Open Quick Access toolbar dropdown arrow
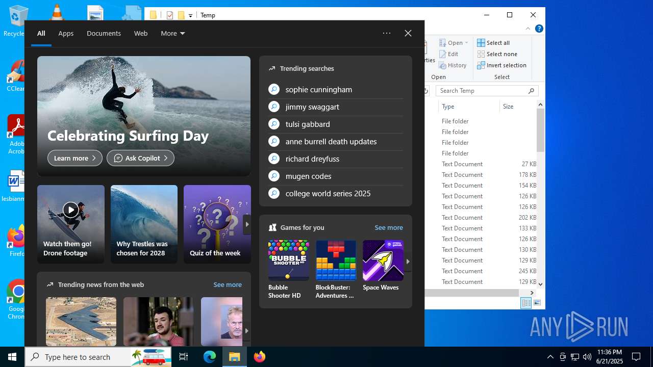Viewport: 653px width, 367px height. tap(190, 15)
